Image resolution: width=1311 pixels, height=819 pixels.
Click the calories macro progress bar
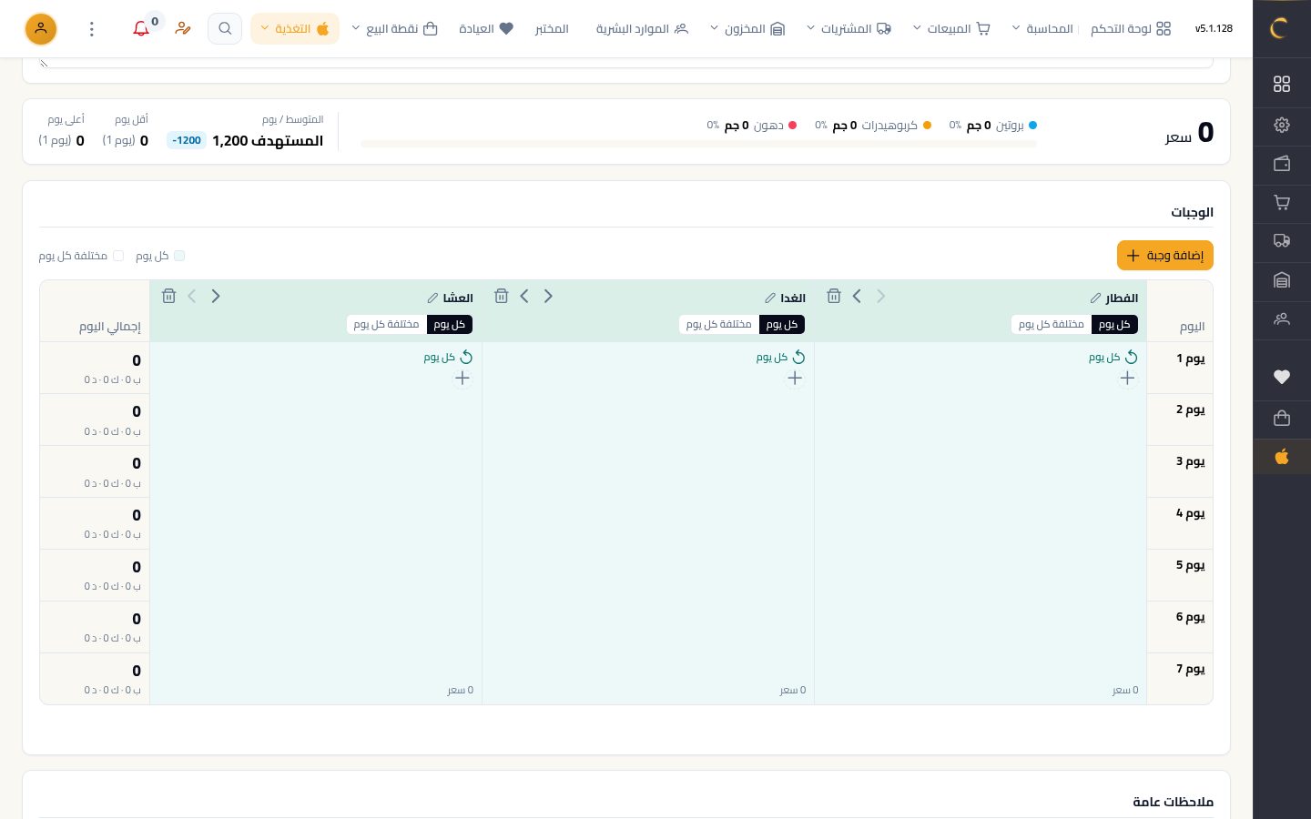point(698,144)
